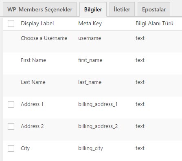Click the Bilgi Alanı Türü column header
This screenshot has height=161, width=182.
154,23
